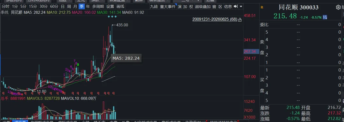Expand the toolbar dropdown arrow after jump icon

tap(241, 6)
